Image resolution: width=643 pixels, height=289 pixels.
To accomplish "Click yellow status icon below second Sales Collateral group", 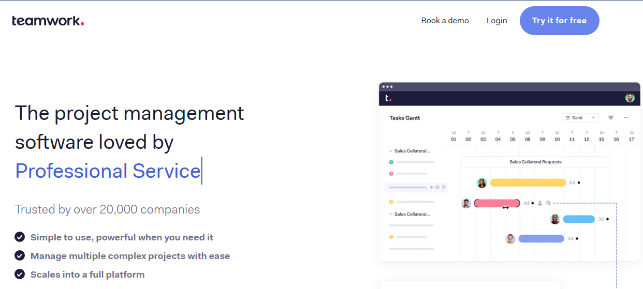I will tap(391, 237).
